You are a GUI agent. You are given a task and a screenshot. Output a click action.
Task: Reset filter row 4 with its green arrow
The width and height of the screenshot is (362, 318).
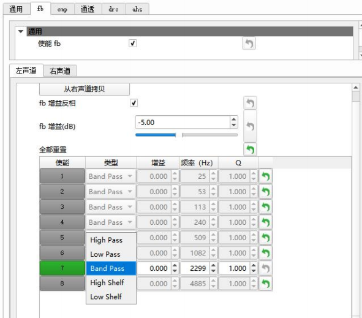click(x=266, y=222)
